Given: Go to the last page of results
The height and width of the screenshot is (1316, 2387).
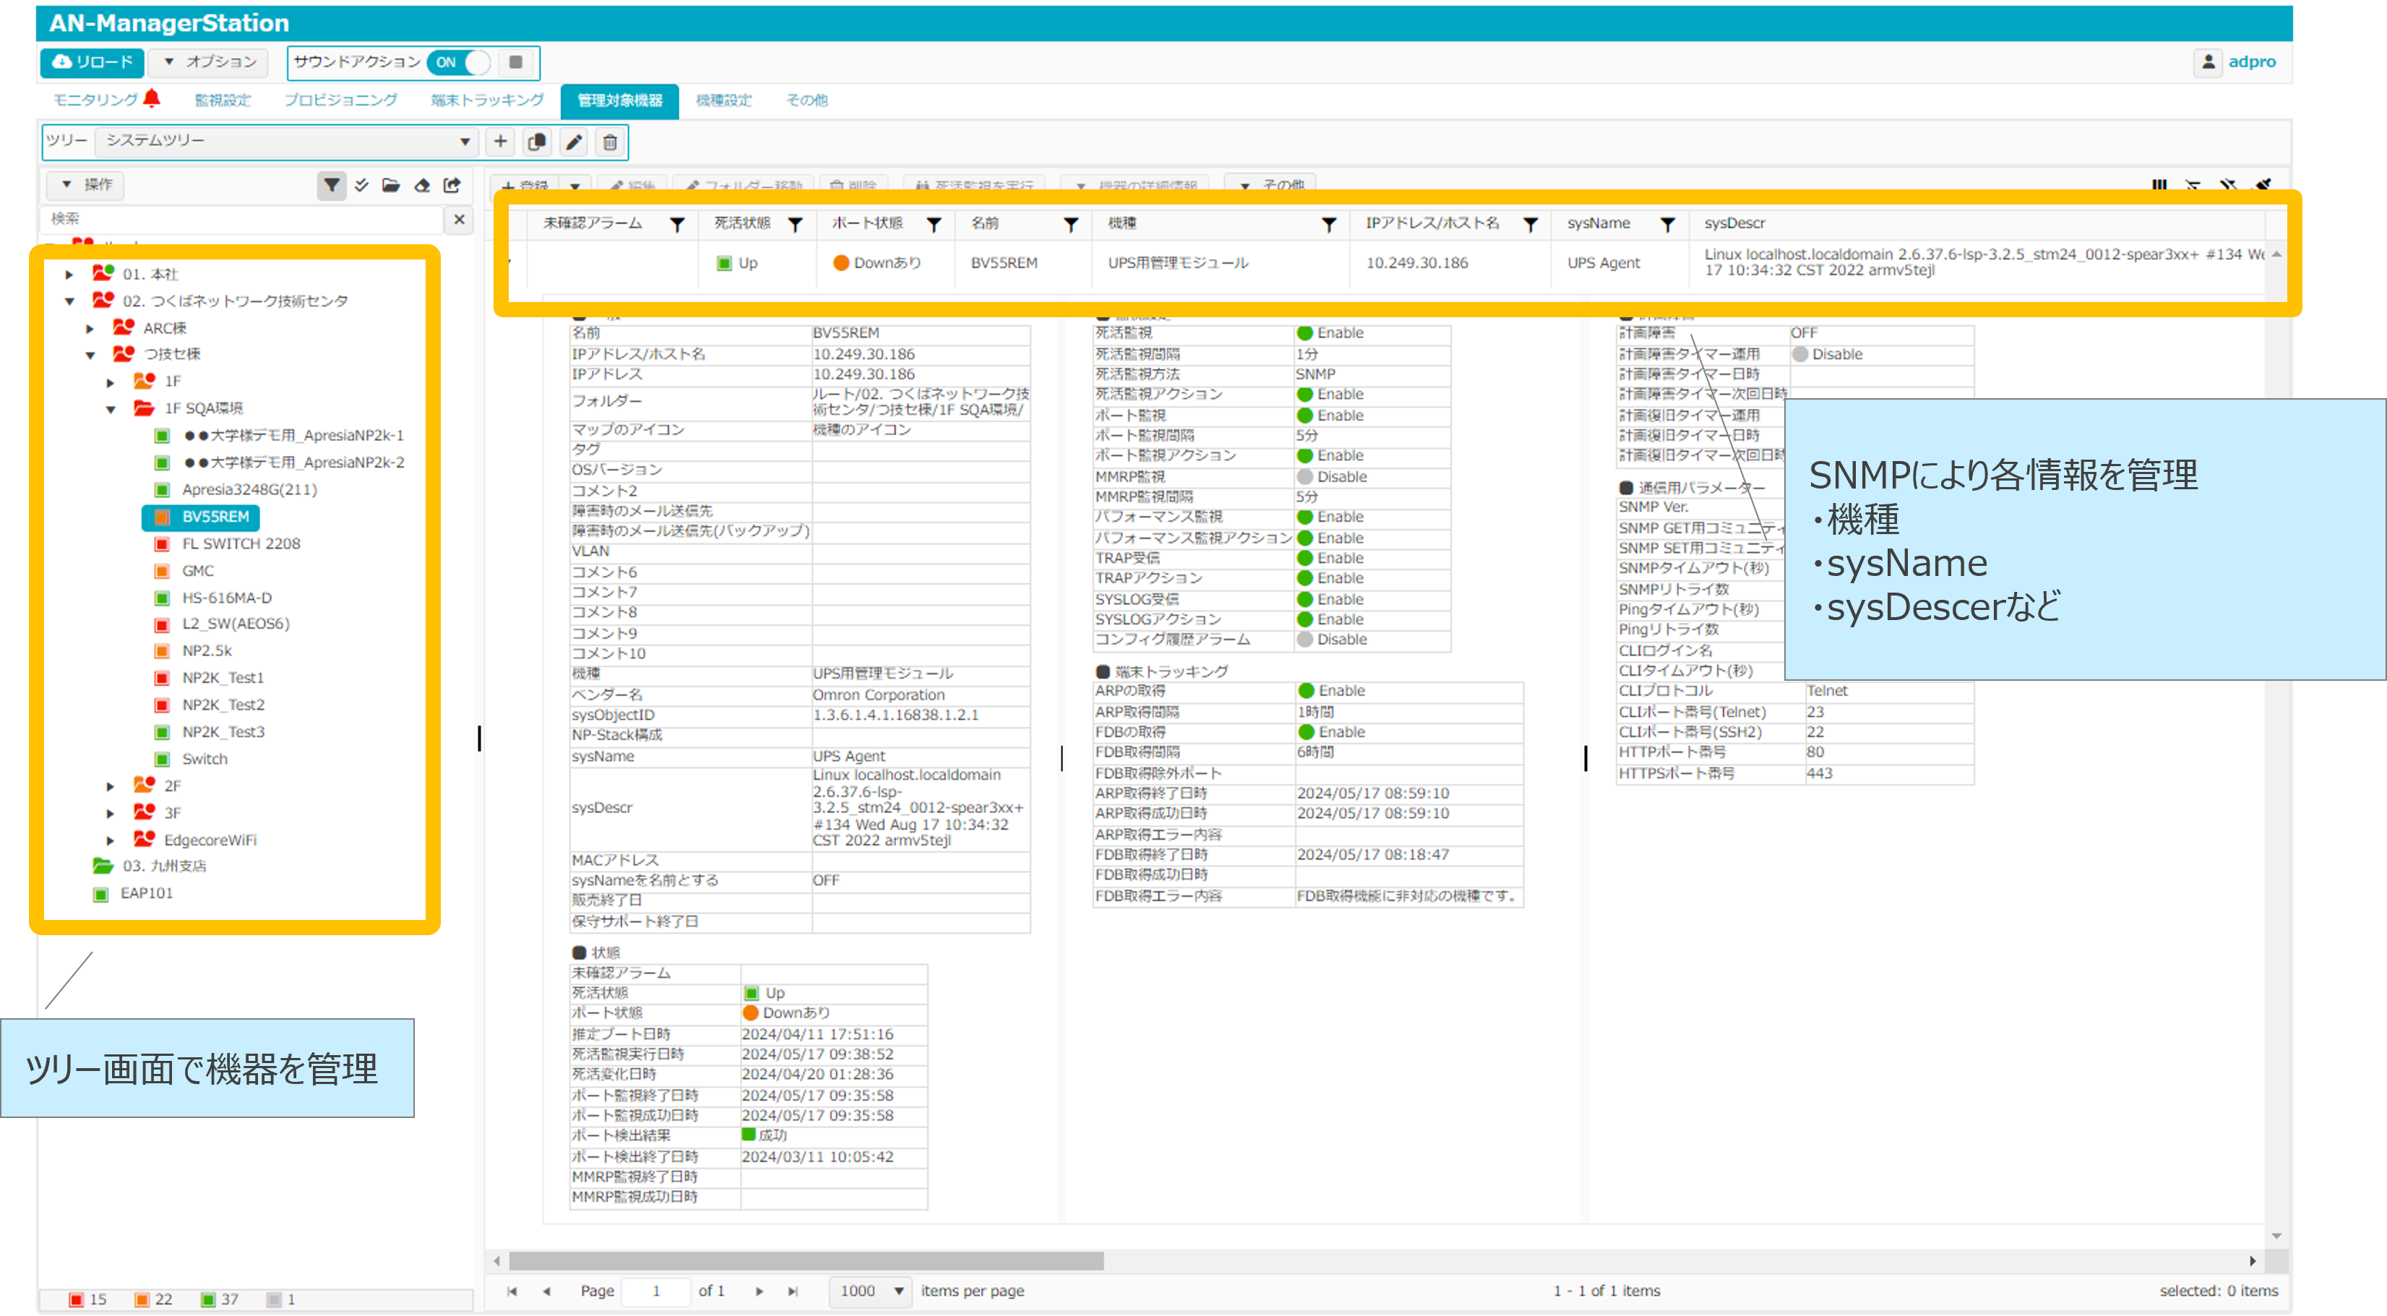Looking at the screenshot, I should click(793, 1291).
